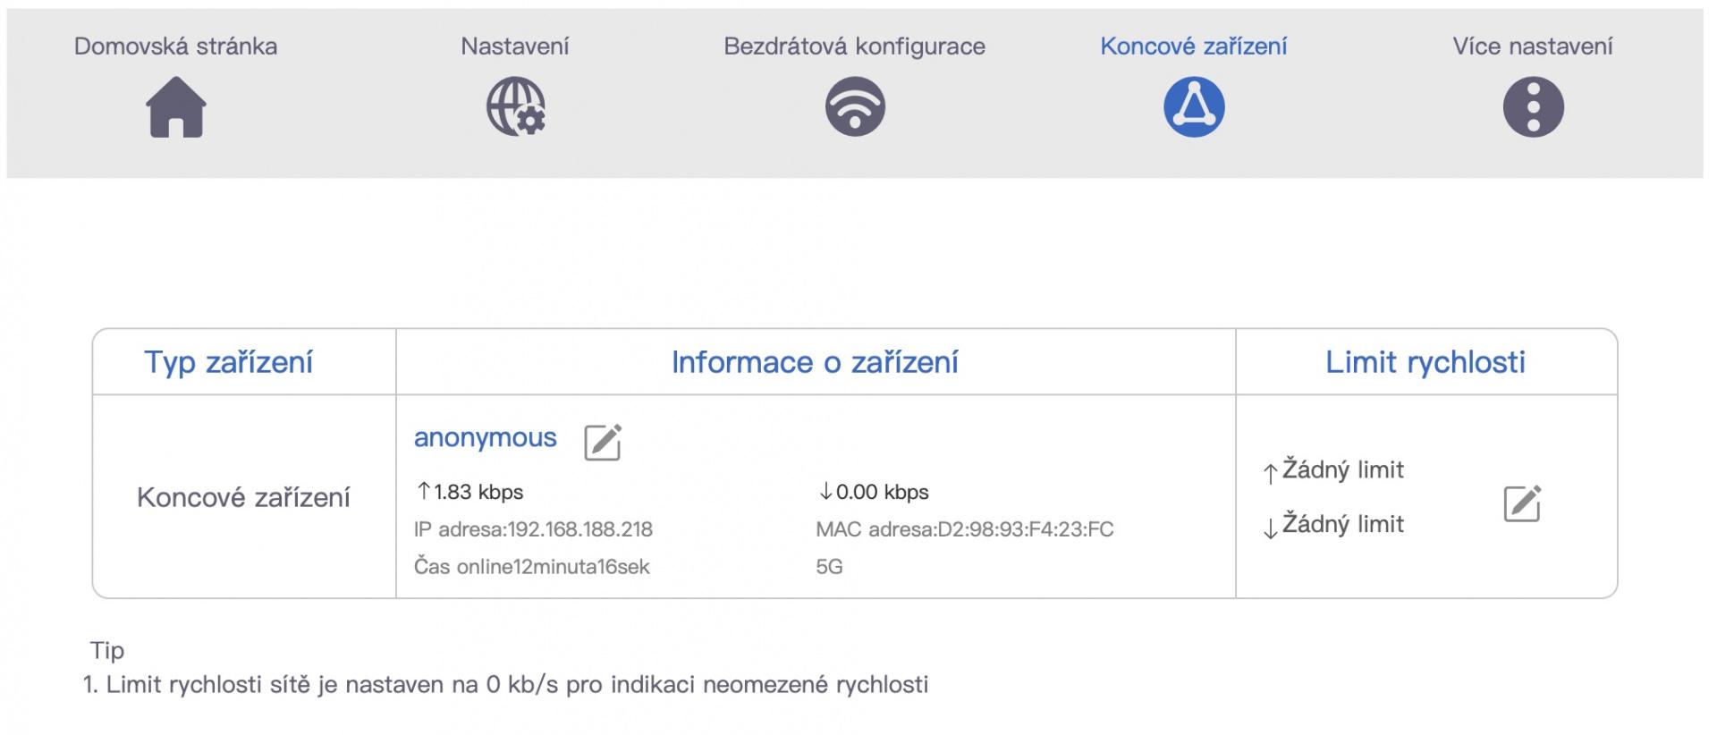Open the Domovská stránka tab label

175,46
